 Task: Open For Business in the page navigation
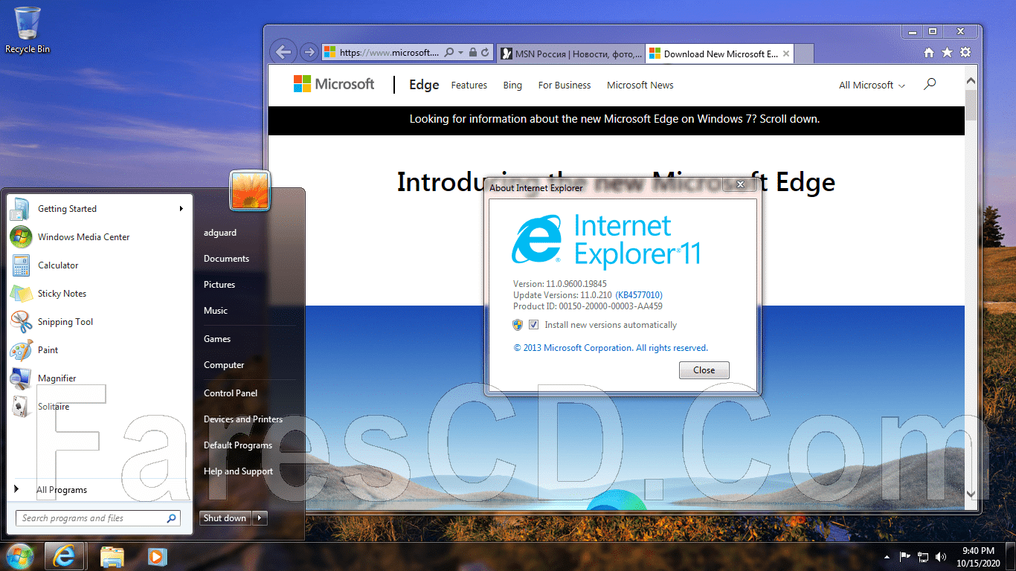click(565, 86)
